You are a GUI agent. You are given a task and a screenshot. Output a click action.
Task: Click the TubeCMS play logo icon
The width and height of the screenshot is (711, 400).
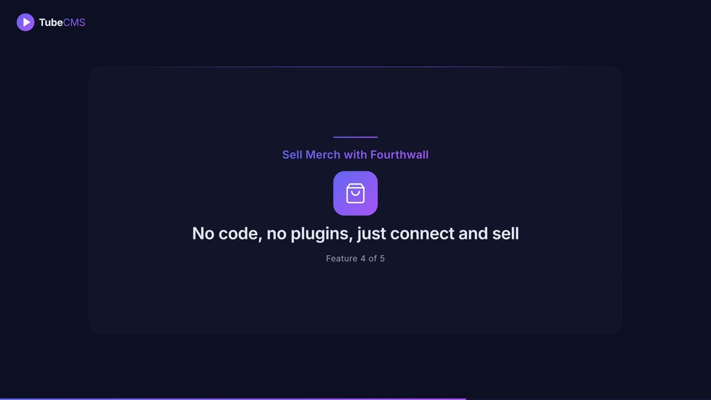(x=26, y=22)
